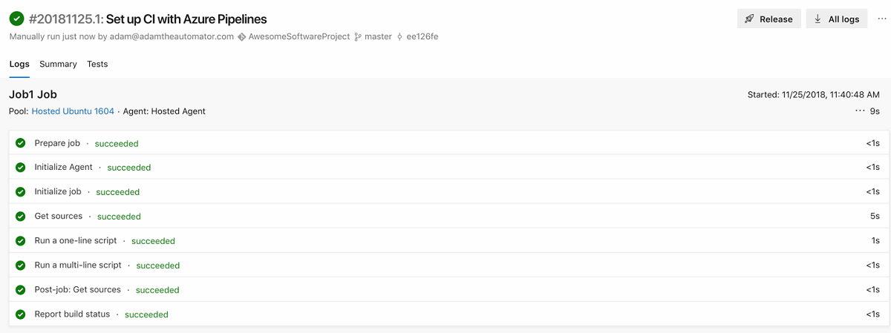Open the Job1 Job ellipsis menu
891x333 pixels.
tap(860, 111)
